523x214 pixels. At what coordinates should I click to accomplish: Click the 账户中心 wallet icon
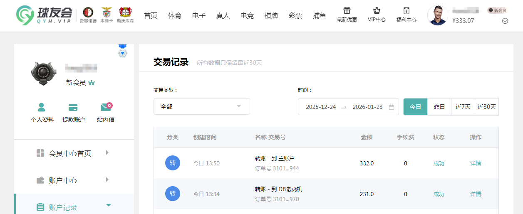tap(40, 180)
